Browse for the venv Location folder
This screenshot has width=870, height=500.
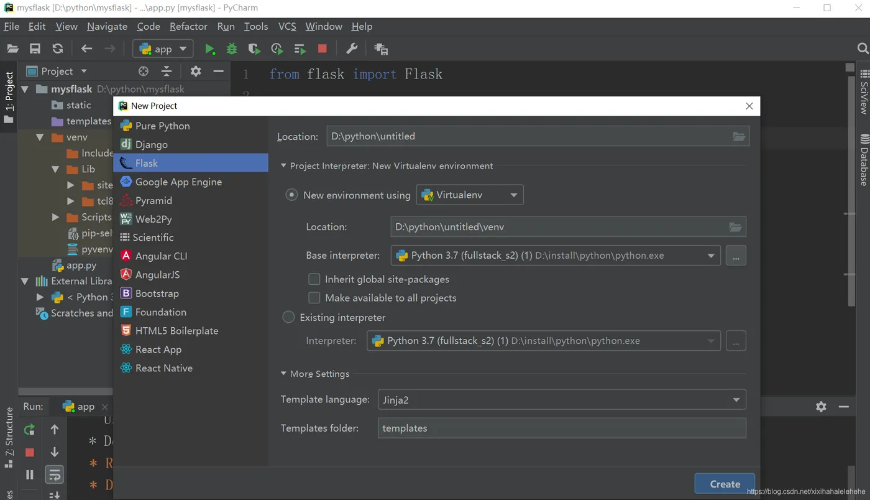point(735,227)
